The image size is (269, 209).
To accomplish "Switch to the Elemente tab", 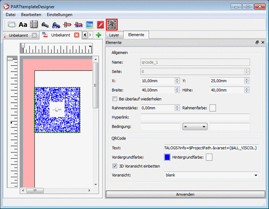I will click(x=136, y=35).
